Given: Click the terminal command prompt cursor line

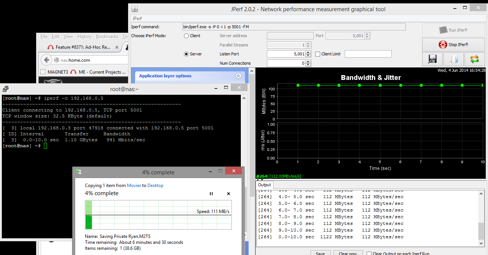Looking at the screenshot, I should point(24,146).
